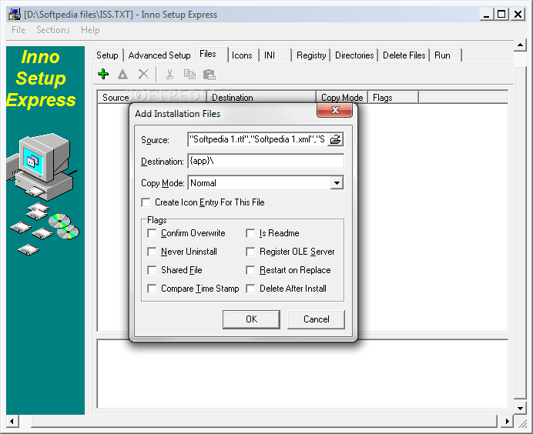This screenshot has width=533, height=434.
Task: Select the Files tab
Action: click(x=211, y=55)
